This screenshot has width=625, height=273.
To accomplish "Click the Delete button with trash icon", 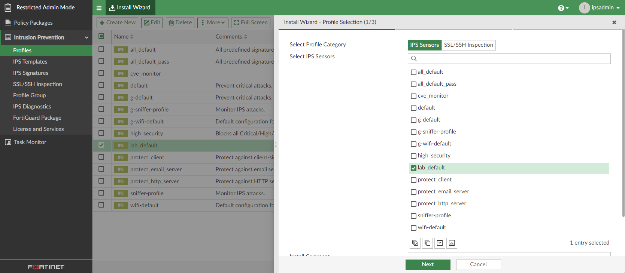I will [180, 22].
